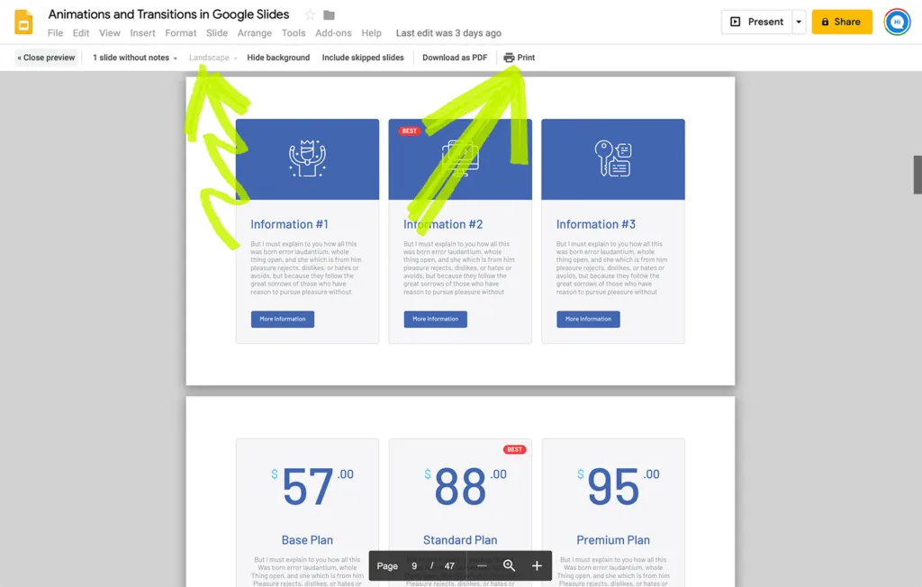Image resolution: width=922 pixels, height=587 pixels.
Task: Click the Base Plan heading
Action: [307, 540]
